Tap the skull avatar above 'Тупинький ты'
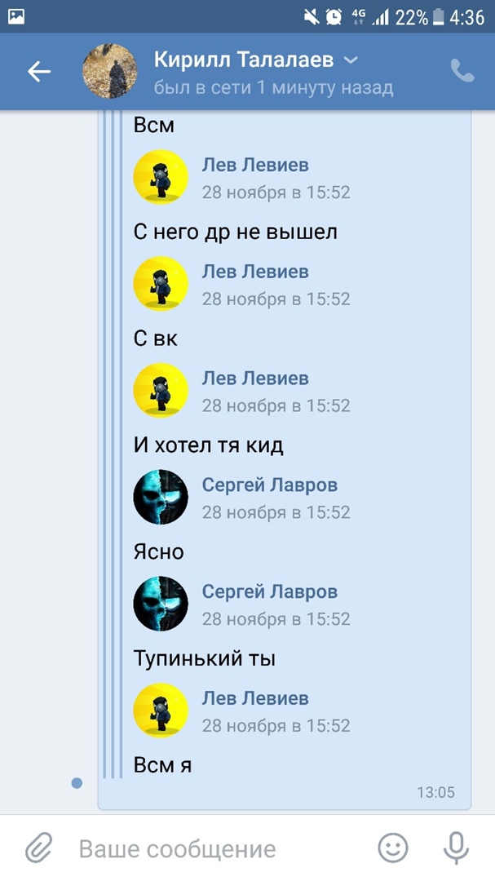Image resolution: width=495 pixels, height=881 pixels. tap(161, 604)
